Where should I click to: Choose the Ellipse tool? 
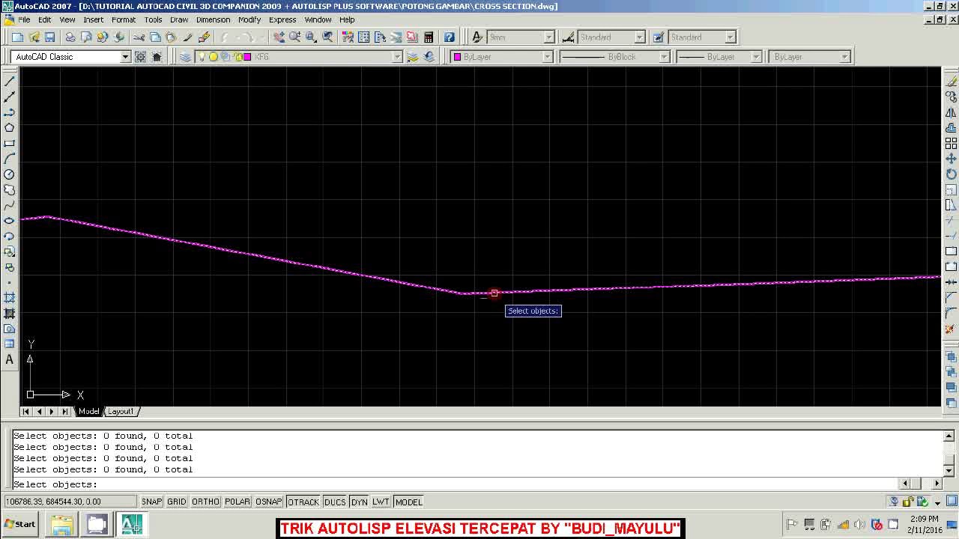pos(9,221)
